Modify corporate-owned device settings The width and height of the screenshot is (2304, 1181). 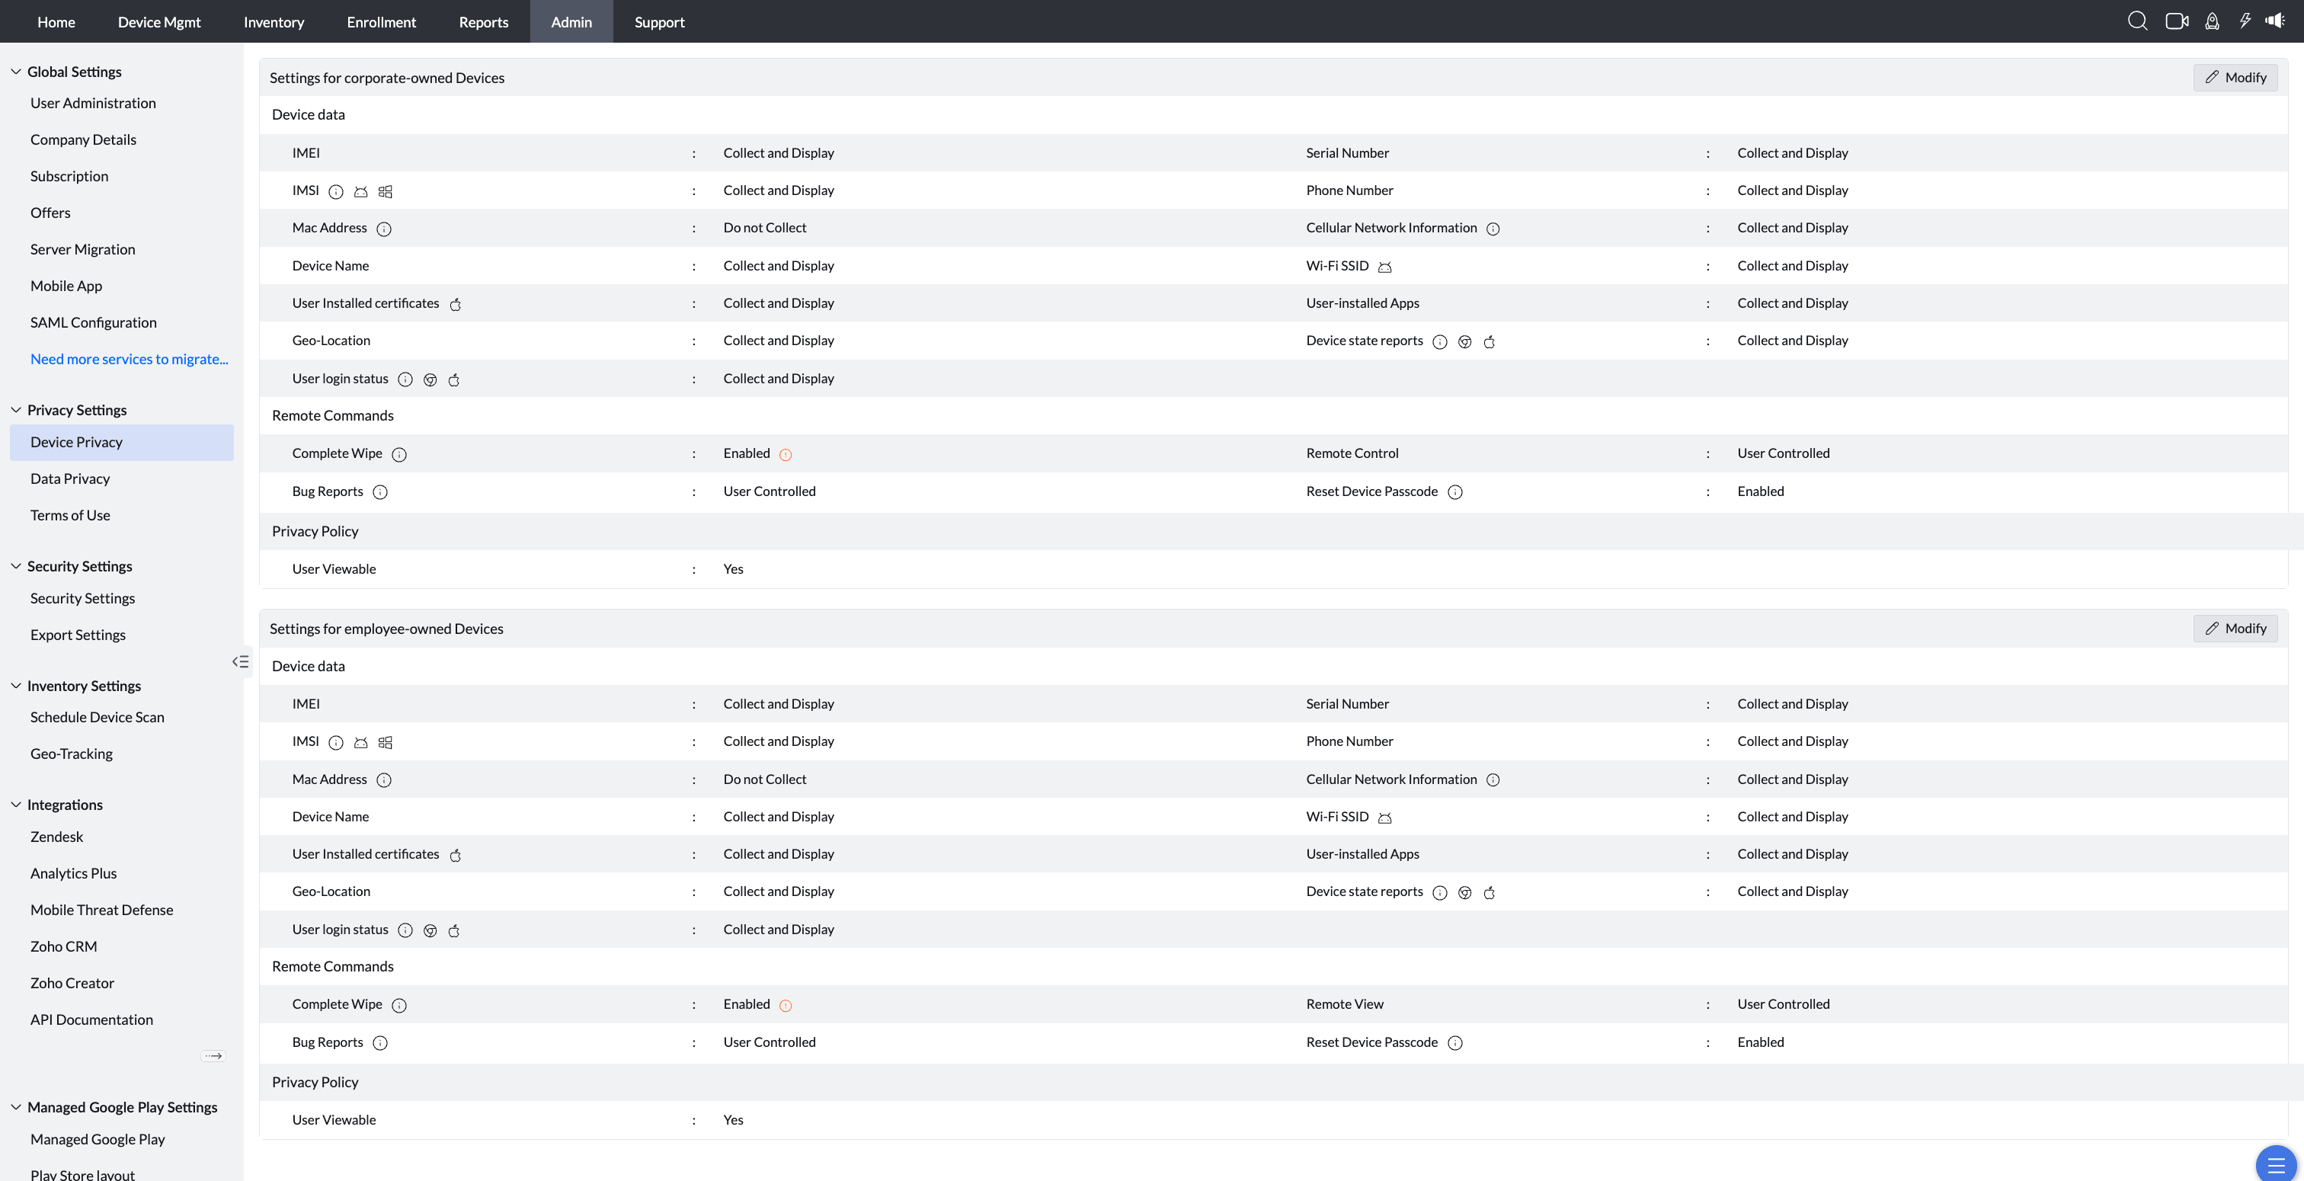(2235, 77)
